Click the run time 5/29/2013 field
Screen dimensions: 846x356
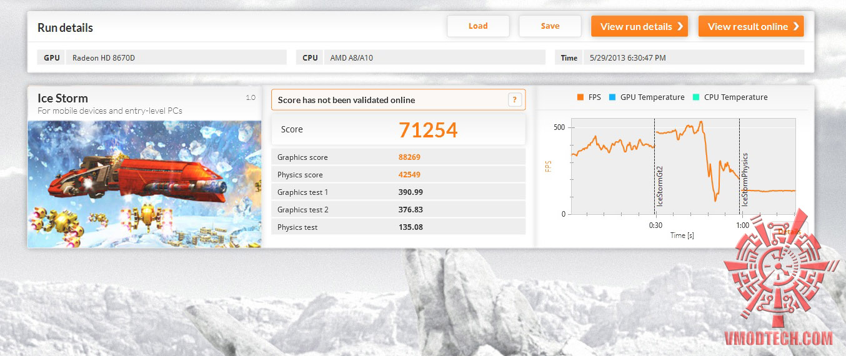click(x=694, y=57)
